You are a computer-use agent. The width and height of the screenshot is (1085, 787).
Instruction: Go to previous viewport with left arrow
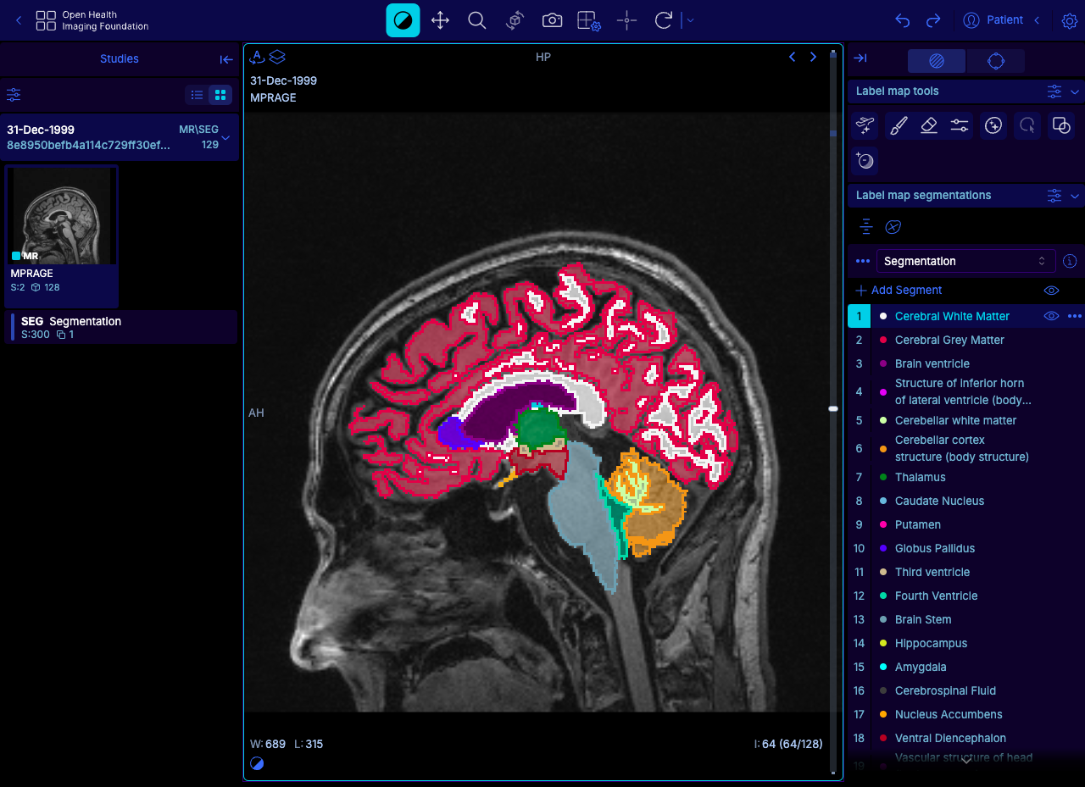(x=792, y=57)
